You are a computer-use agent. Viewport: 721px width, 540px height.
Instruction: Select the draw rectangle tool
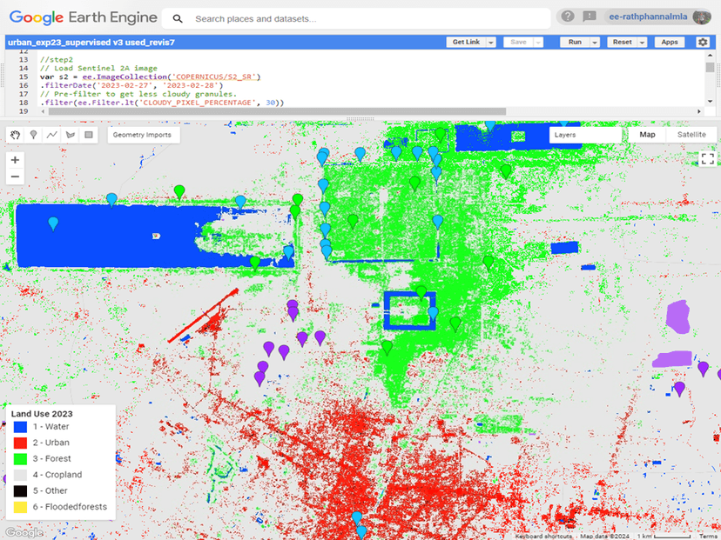(88, 135)
